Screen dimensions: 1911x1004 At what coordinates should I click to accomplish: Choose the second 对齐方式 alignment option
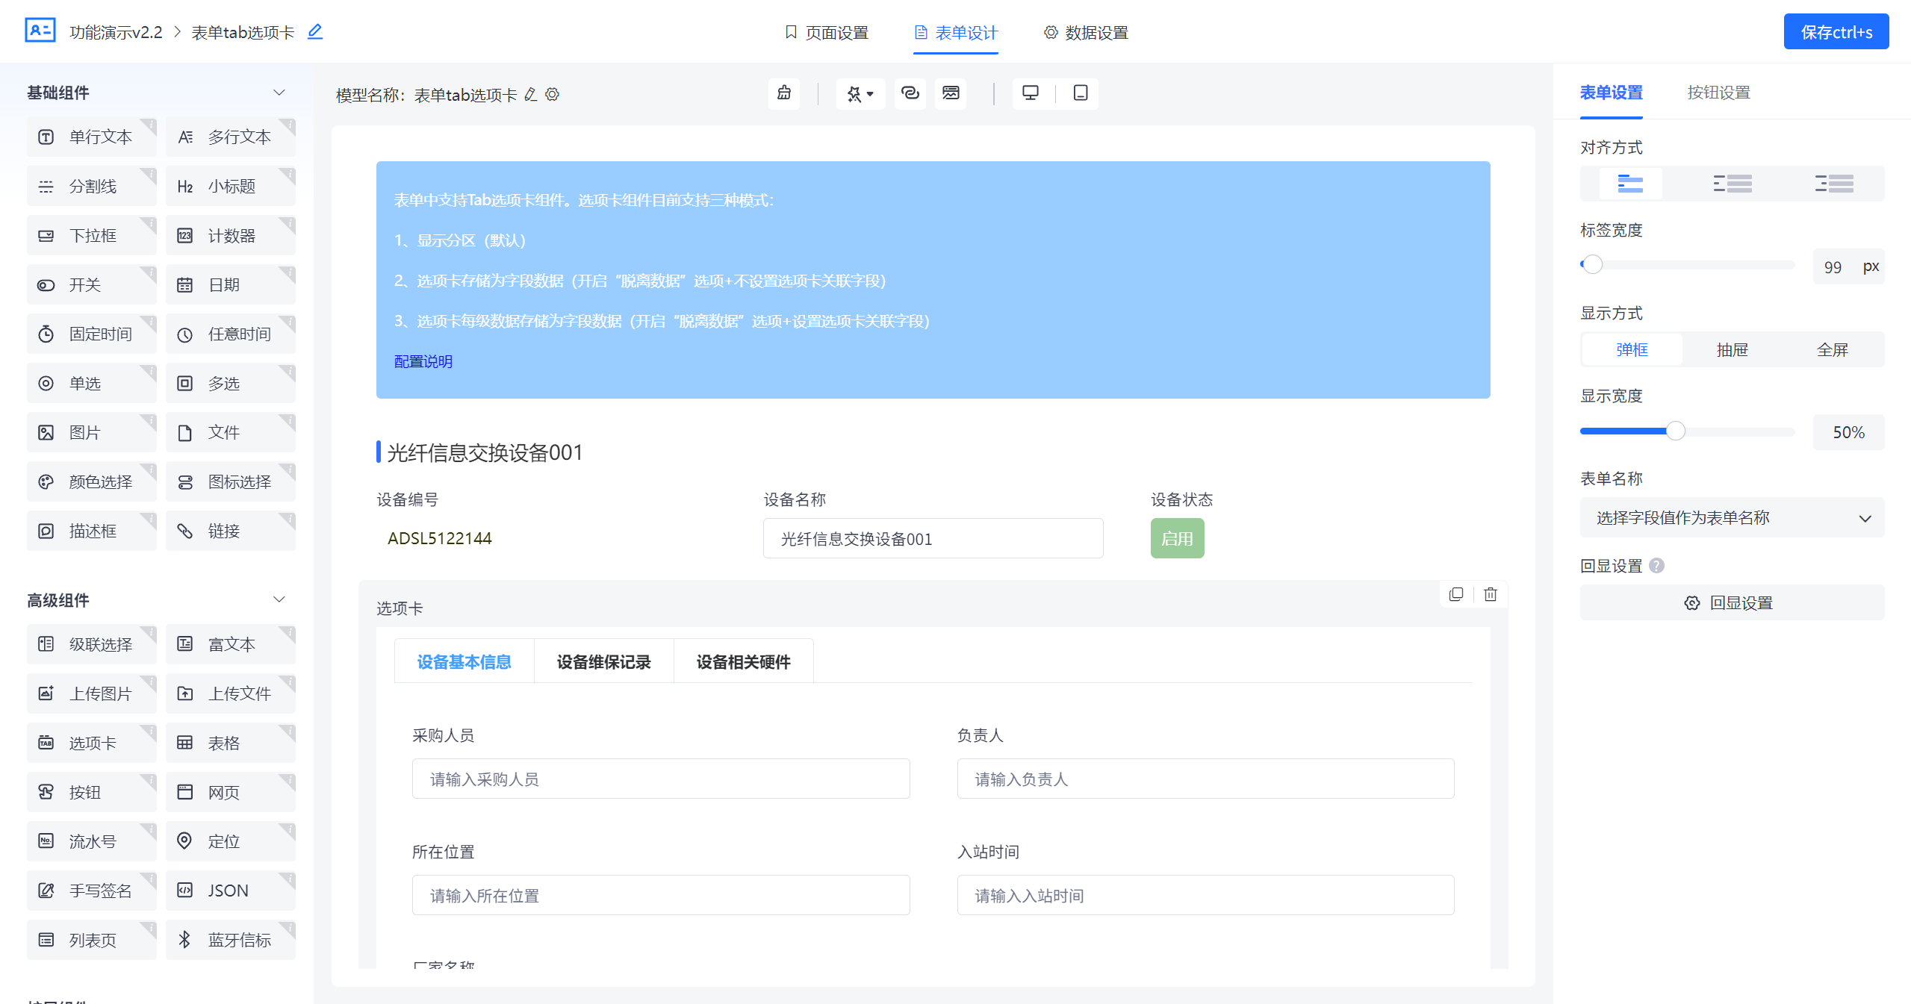[1732, 184]
